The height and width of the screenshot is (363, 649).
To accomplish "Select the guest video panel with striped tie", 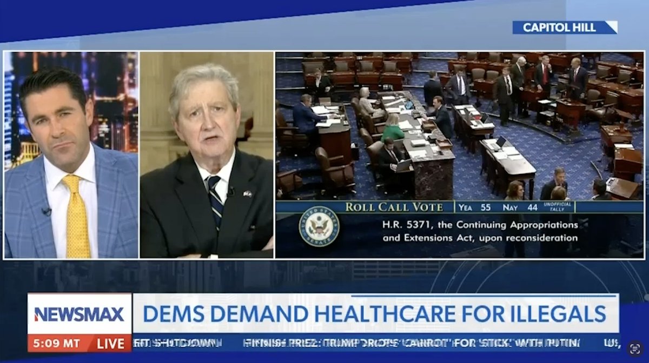I will click(x=207, y=155).
